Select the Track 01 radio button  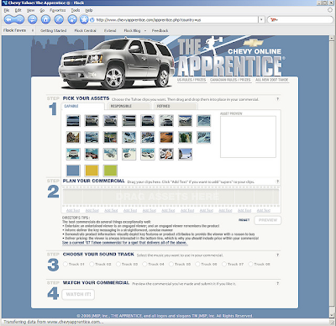coord(66,264)
